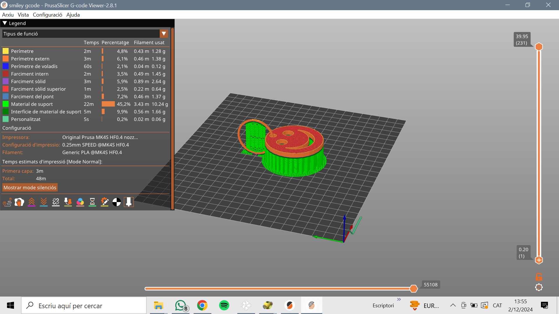Collapse the Legend panel triangle
This screenshot has width=559, height=314.
click(x=5, y=23)
